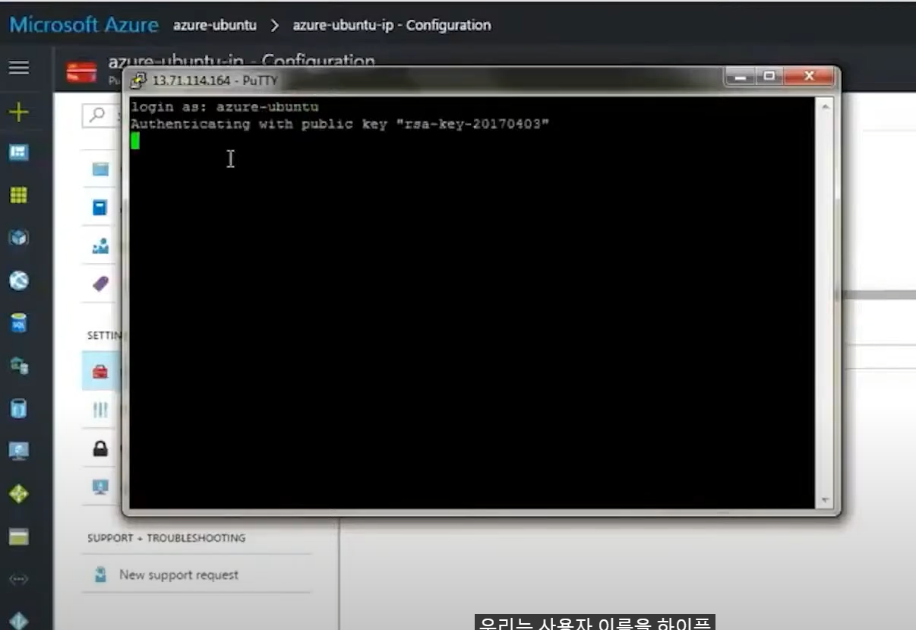Screen dimensions: 916x630
Task: Click the red public IP resource icon
Action: tap(81, 72)
